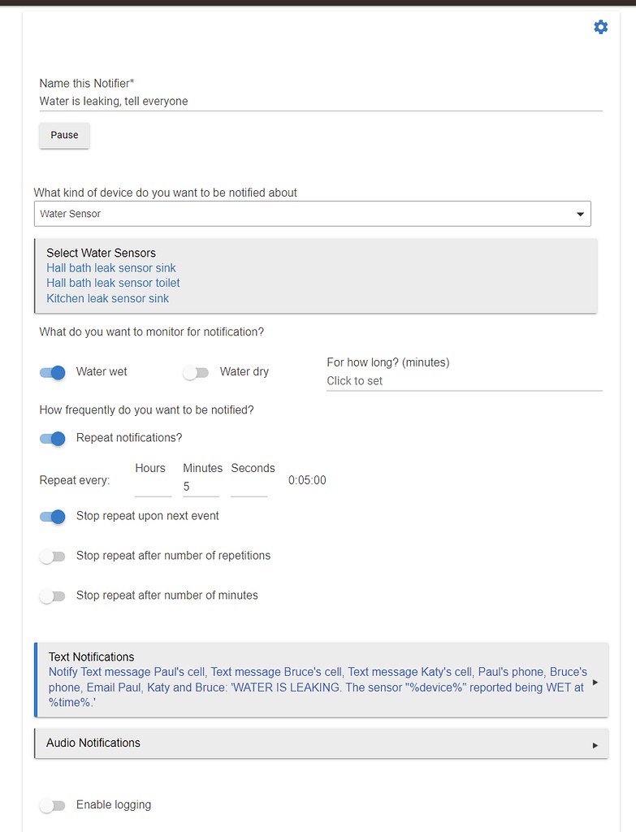The width and height of the screenshot is (636, 832).
Task: Enable Stop repeat after number of minutes
Action: pos(52,596)
